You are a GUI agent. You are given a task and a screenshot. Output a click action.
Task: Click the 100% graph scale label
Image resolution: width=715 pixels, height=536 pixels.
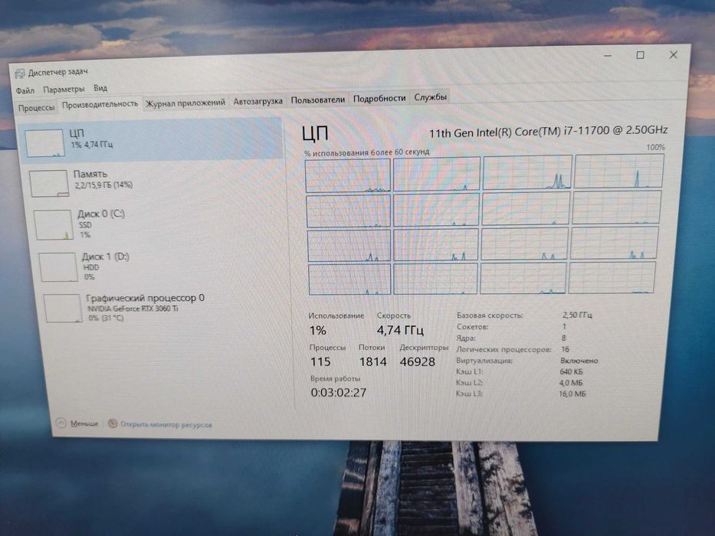pos(655,147)
